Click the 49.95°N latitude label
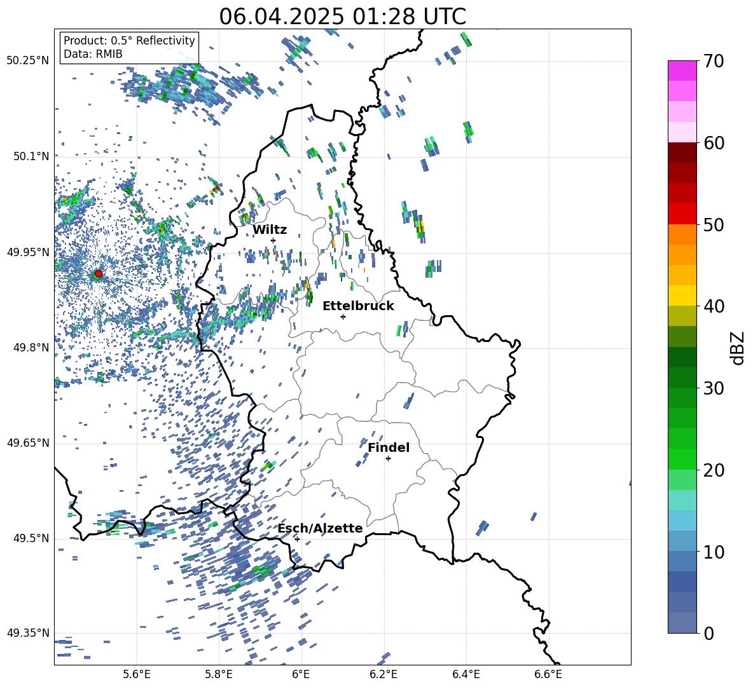The width and height of the screenshot is (753, 687). coord(28,252)
